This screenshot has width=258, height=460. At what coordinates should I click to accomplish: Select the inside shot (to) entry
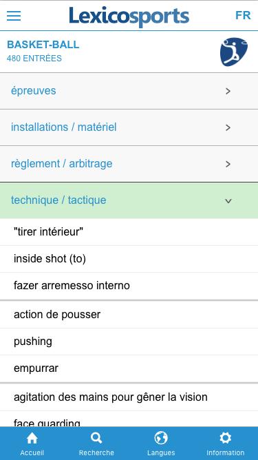click(129, 259)
